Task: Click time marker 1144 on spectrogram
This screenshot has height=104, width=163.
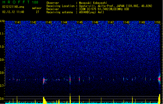Action: (64, 22)
